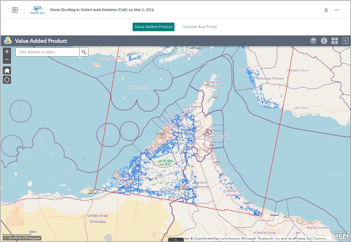Click the search magnifier button

point(84,52)
